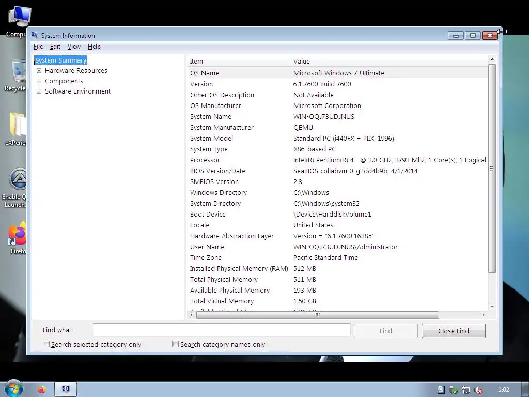
Task: Expand the Hardware Resources node
Action: coord(39,70)
